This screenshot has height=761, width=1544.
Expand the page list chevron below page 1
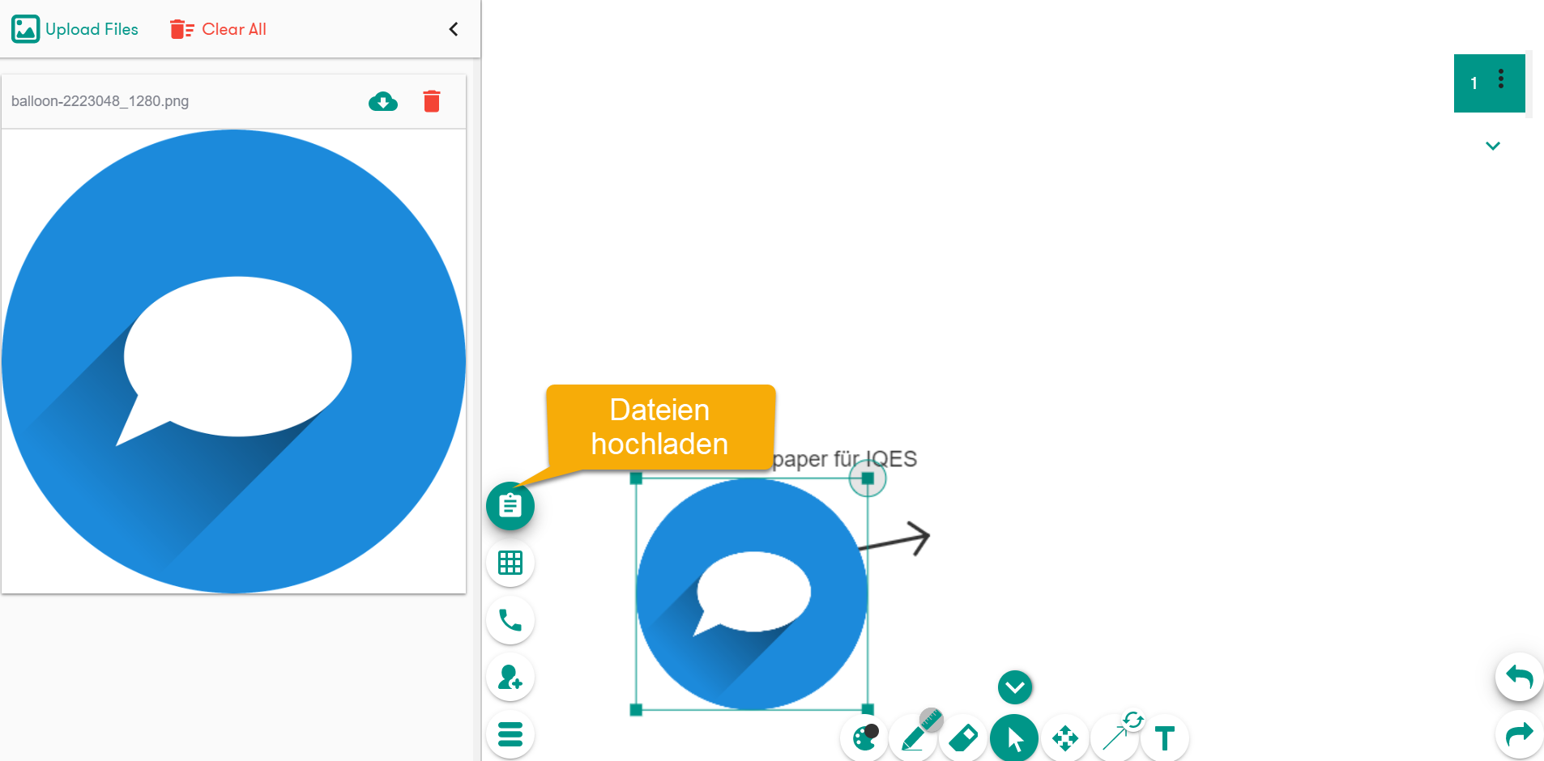[1493, 146]
